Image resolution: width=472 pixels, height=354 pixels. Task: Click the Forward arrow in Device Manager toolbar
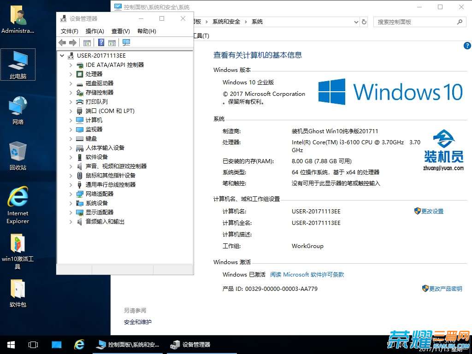[x=72, y=43]
